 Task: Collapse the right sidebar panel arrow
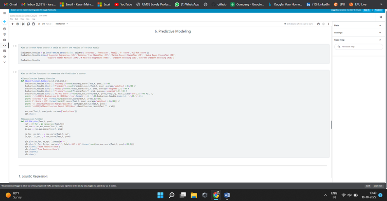[380, 17]
